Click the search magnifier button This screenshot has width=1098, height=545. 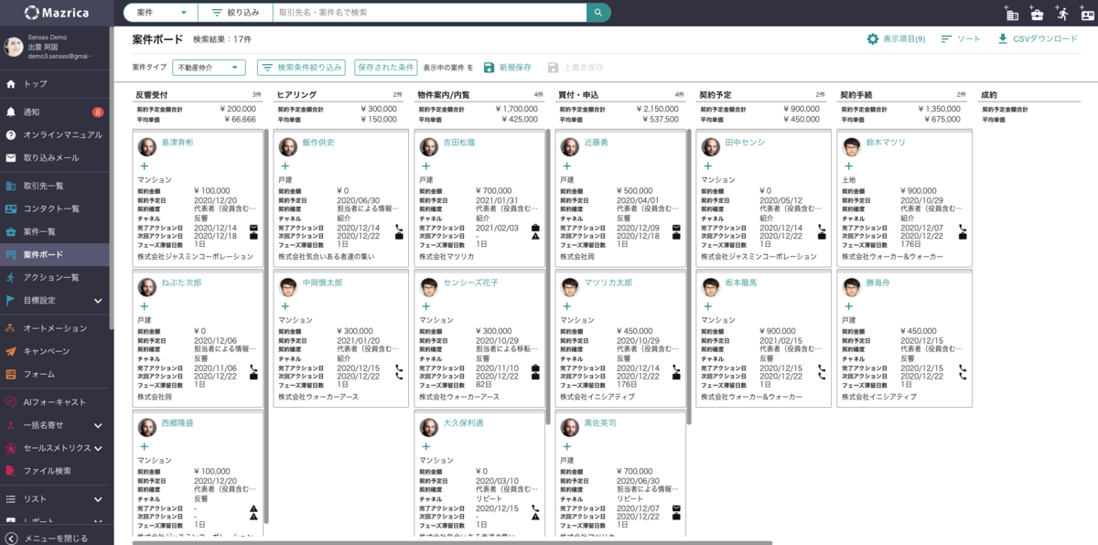pos(598,13)
